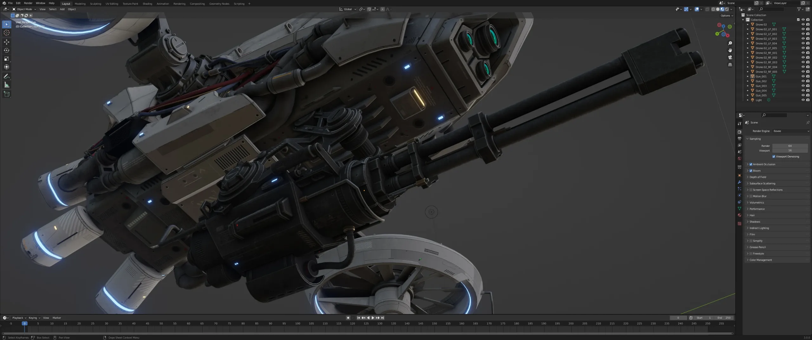Select the Annotate tool
The image size is (812, 340).
(6, 76)
